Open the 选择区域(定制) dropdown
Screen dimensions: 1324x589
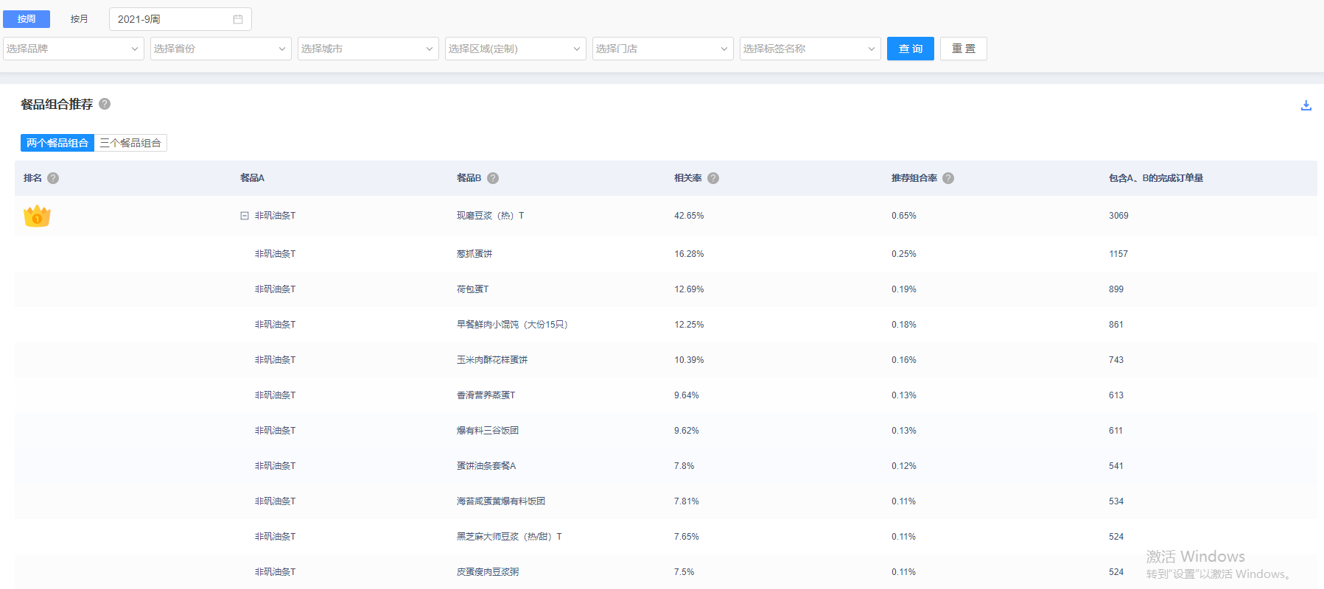coord(516,49)
